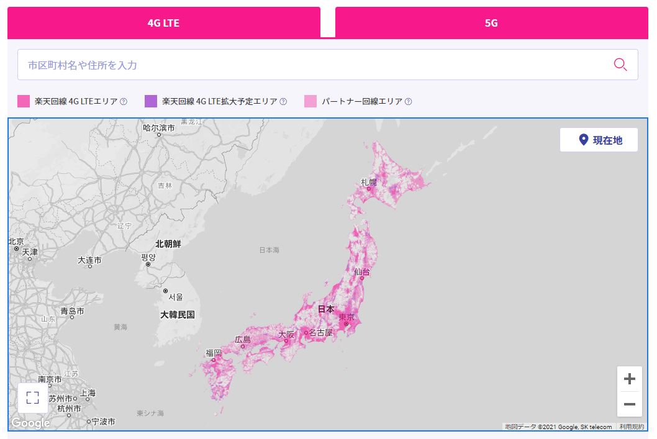Click the light pink パートナー回線 swatch
The height and width of the screenshot is (439, 657).
tap(310, 101)
